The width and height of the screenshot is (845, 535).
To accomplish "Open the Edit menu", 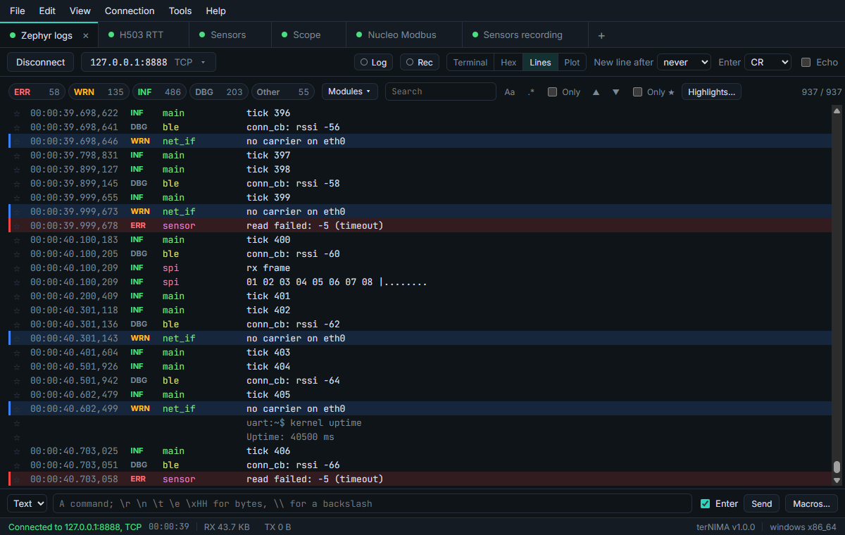I will click(47, 11).
